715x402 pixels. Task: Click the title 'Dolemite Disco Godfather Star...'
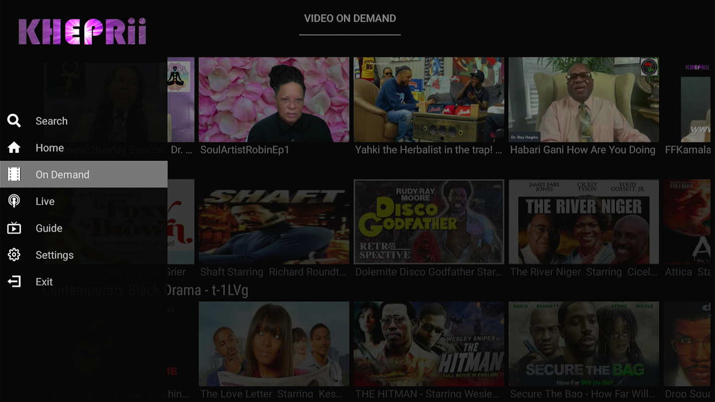point(428,272)
